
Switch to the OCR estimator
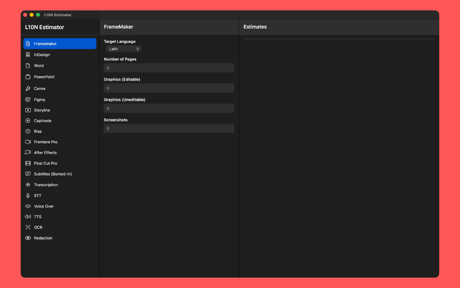tap(37, 227)
